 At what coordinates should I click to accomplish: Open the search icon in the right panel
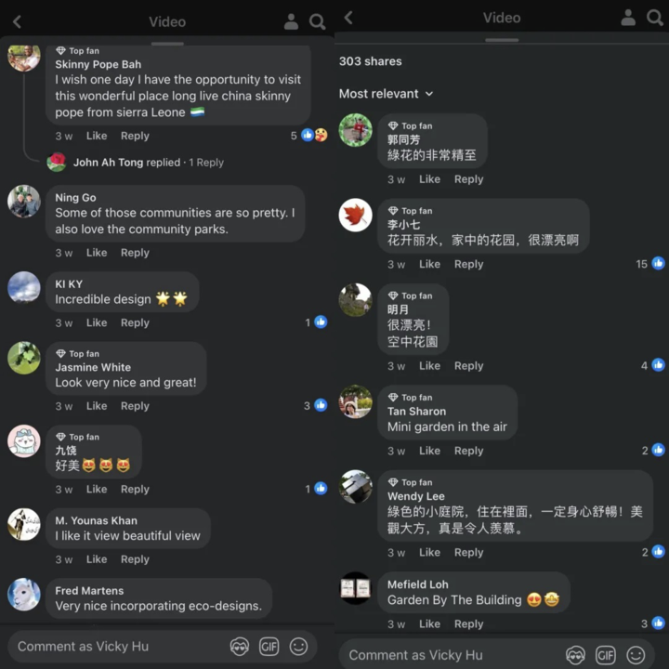(654, 18)
